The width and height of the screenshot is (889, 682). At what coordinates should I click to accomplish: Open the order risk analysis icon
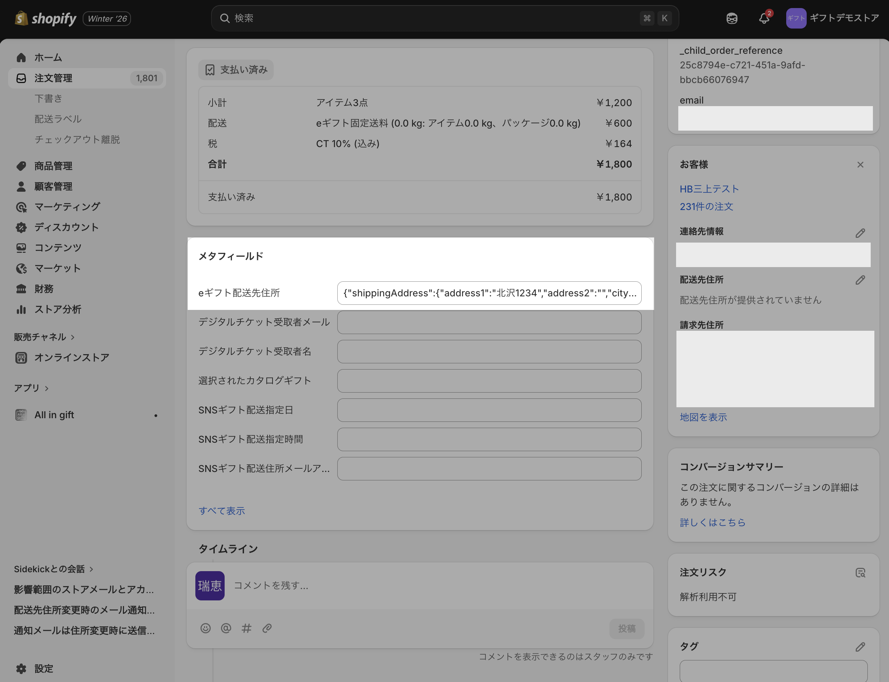click(x=860, y=572)
